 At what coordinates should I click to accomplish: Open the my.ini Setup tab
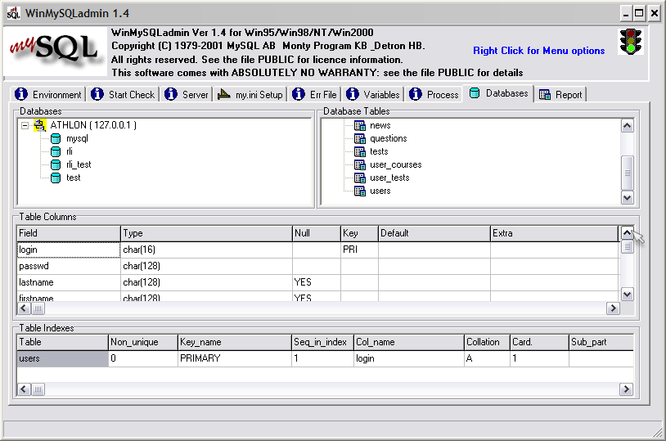pyautogui.click(x=250, y=94)
